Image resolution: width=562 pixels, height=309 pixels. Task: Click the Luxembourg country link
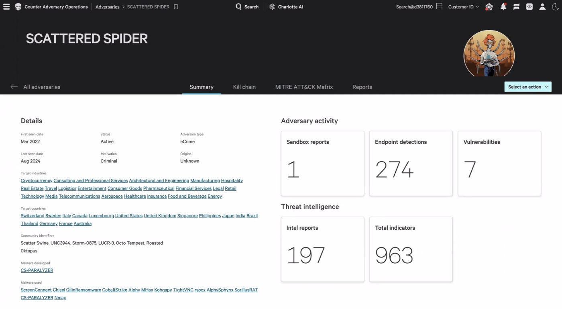(101, 216)
